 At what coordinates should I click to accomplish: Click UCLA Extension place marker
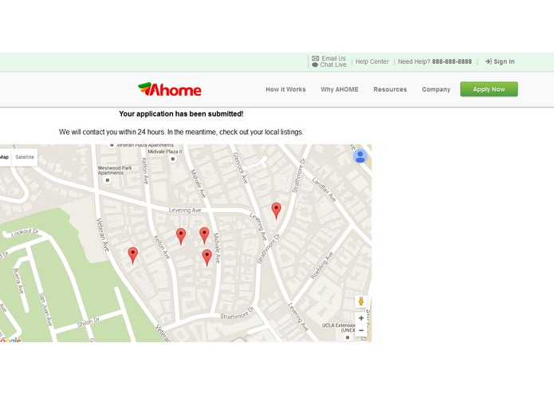(x=348, y=337)
